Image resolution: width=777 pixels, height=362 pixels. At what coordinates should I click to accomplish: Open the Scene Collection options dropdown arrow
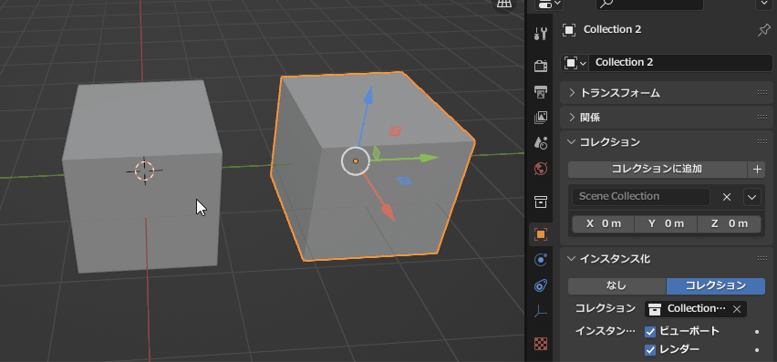[751, 197]
